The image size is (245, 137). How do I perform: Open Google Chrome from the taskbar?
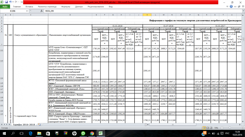coord(92,134)
